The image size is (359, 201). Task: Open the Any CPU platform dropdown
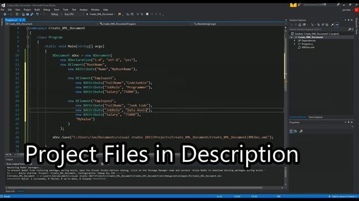[x=73, y=14]
